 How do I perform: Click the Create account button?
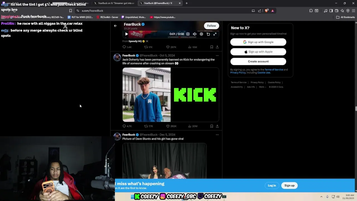coord(258,61)
